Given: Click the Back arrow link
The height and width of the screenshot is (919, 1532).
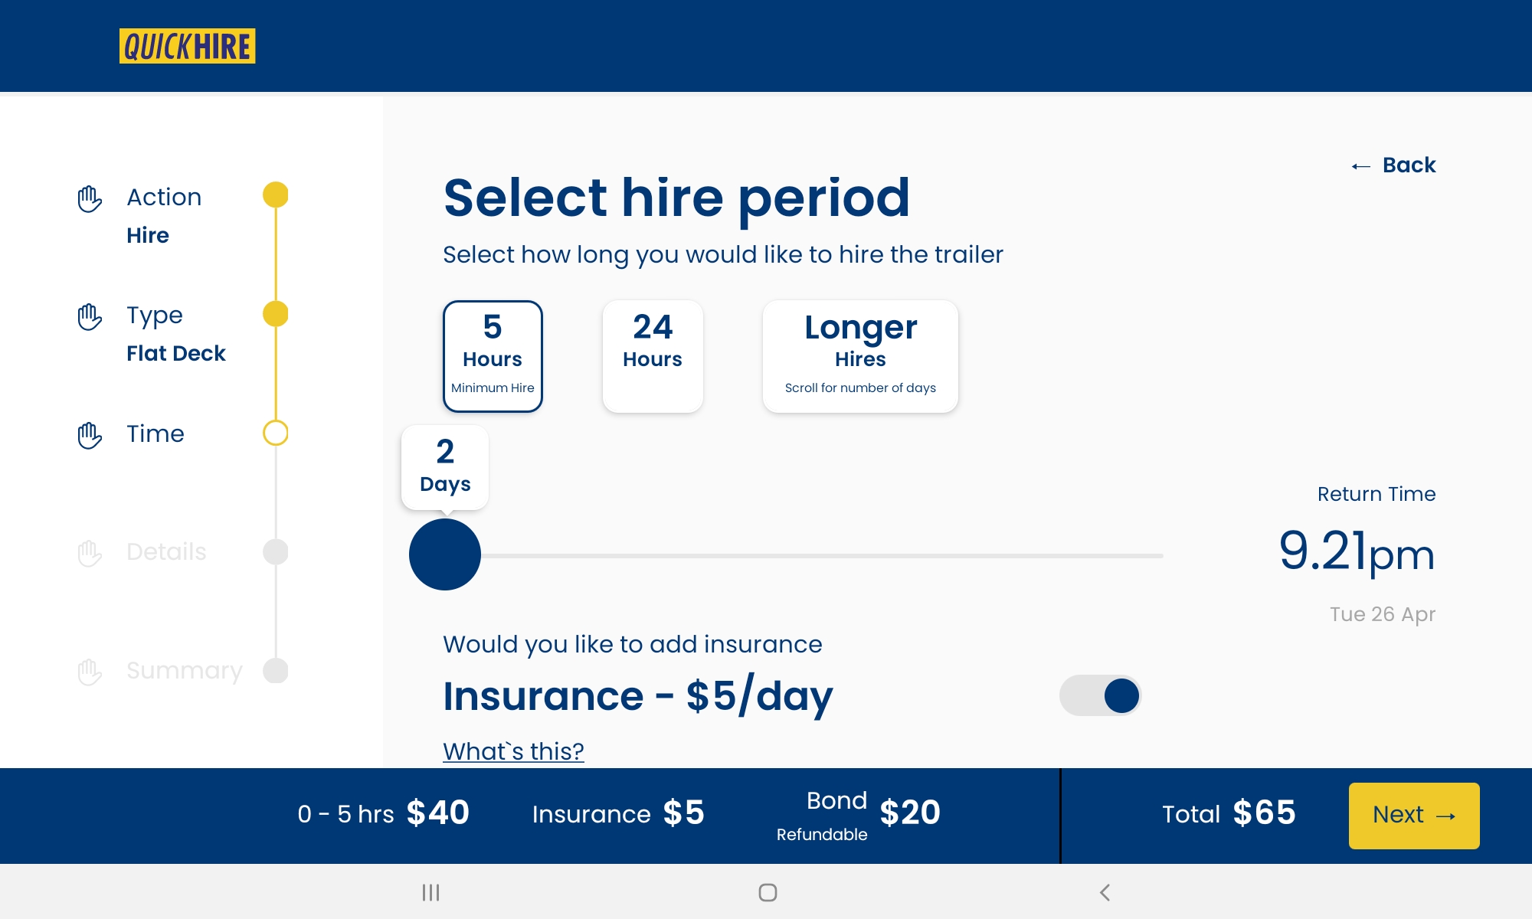Looking at the screenshot, I should (1393, 165).
